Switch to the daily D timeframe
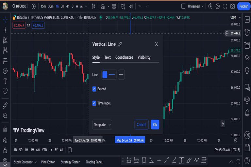 tap(73, 7)
